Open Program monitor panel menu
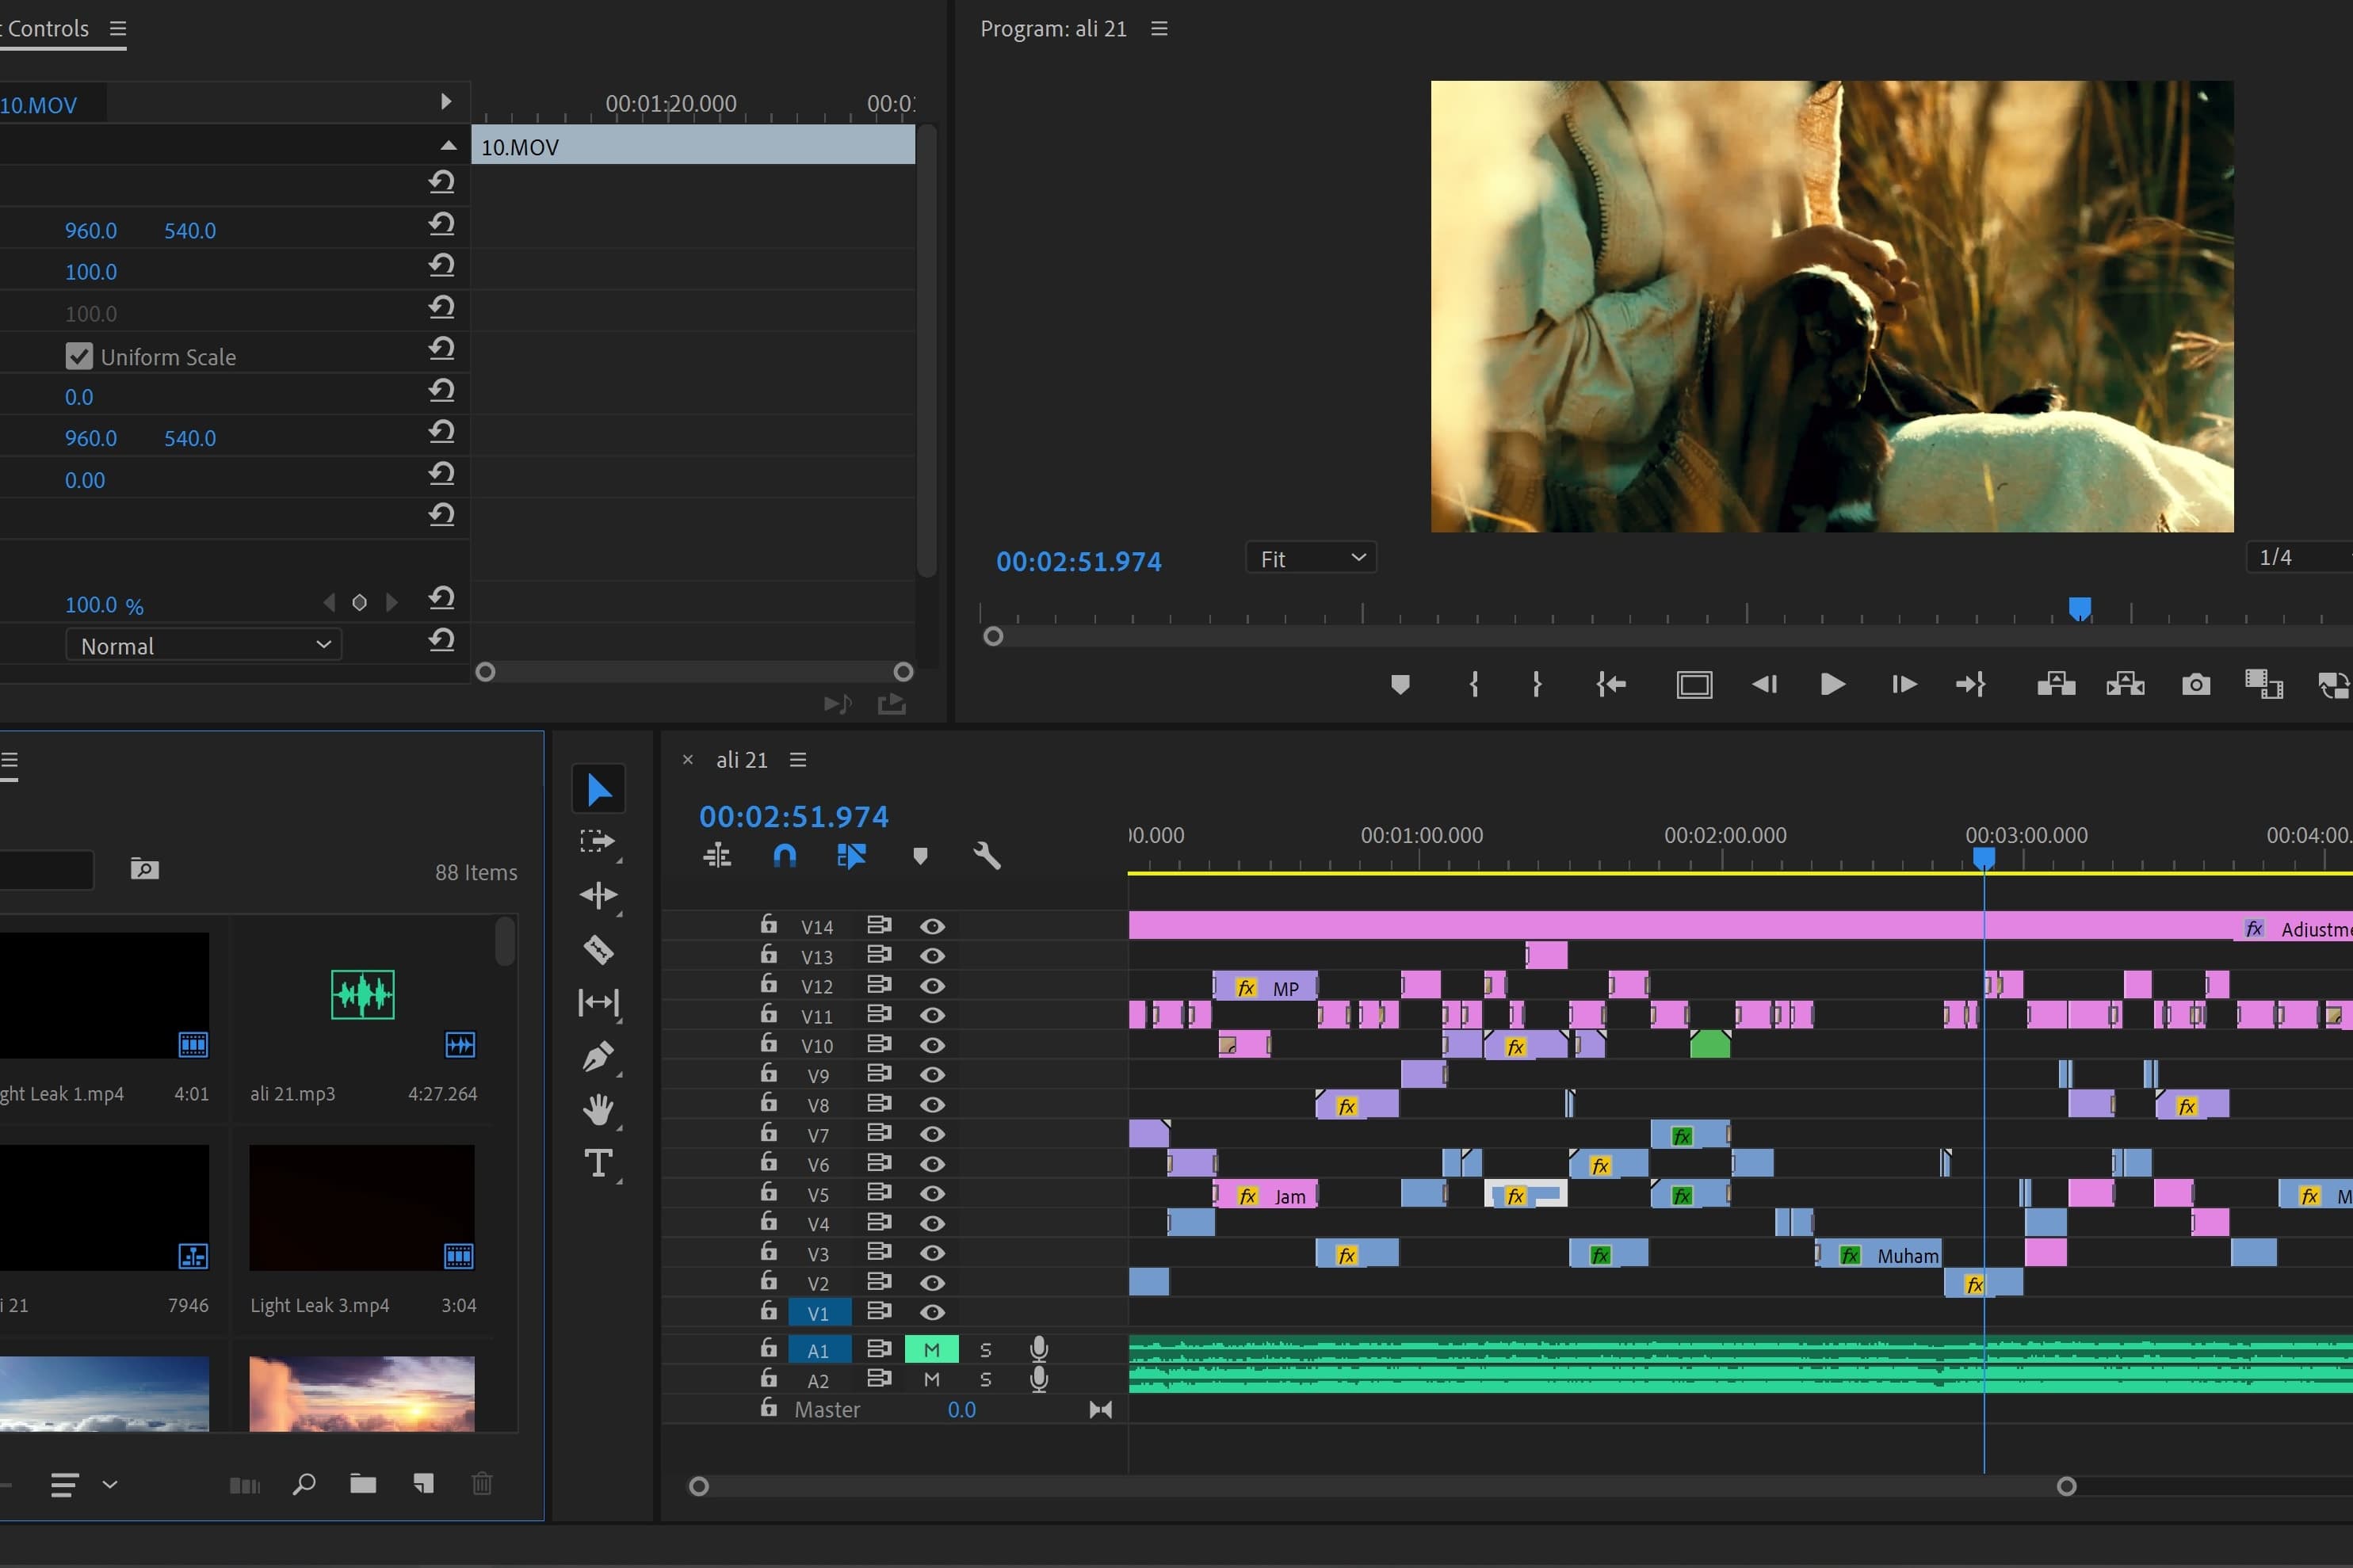Viewport: 2353px width, 1568px height. point(1159,29)
